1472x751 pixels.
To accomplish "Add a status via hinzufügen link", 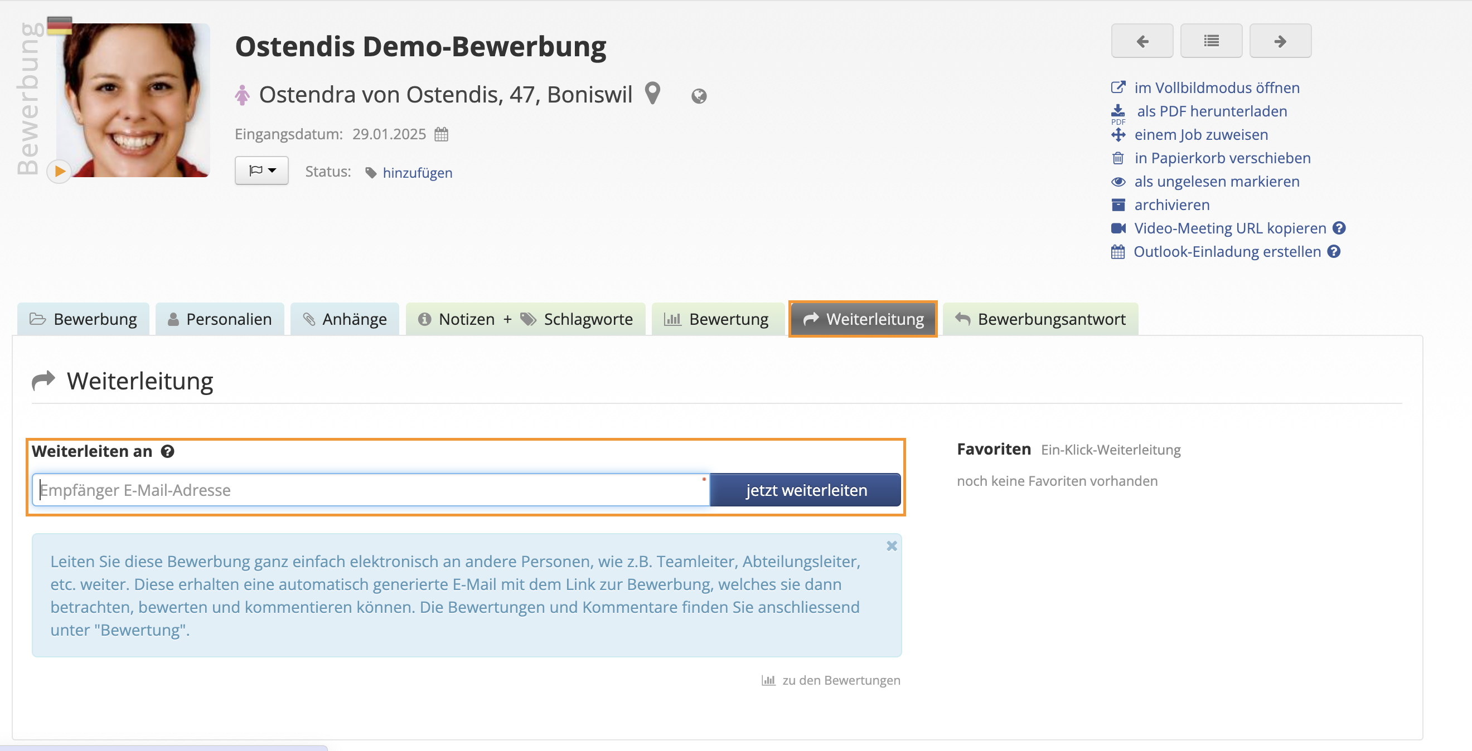I will coord(417,173).
